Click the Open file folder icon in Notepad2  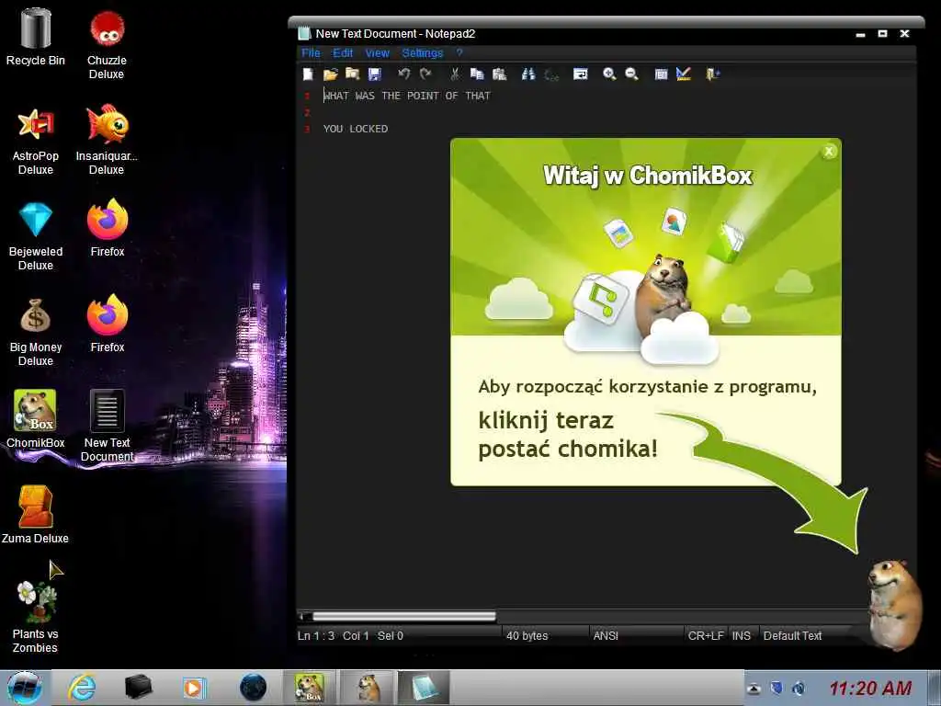[330, 74]
